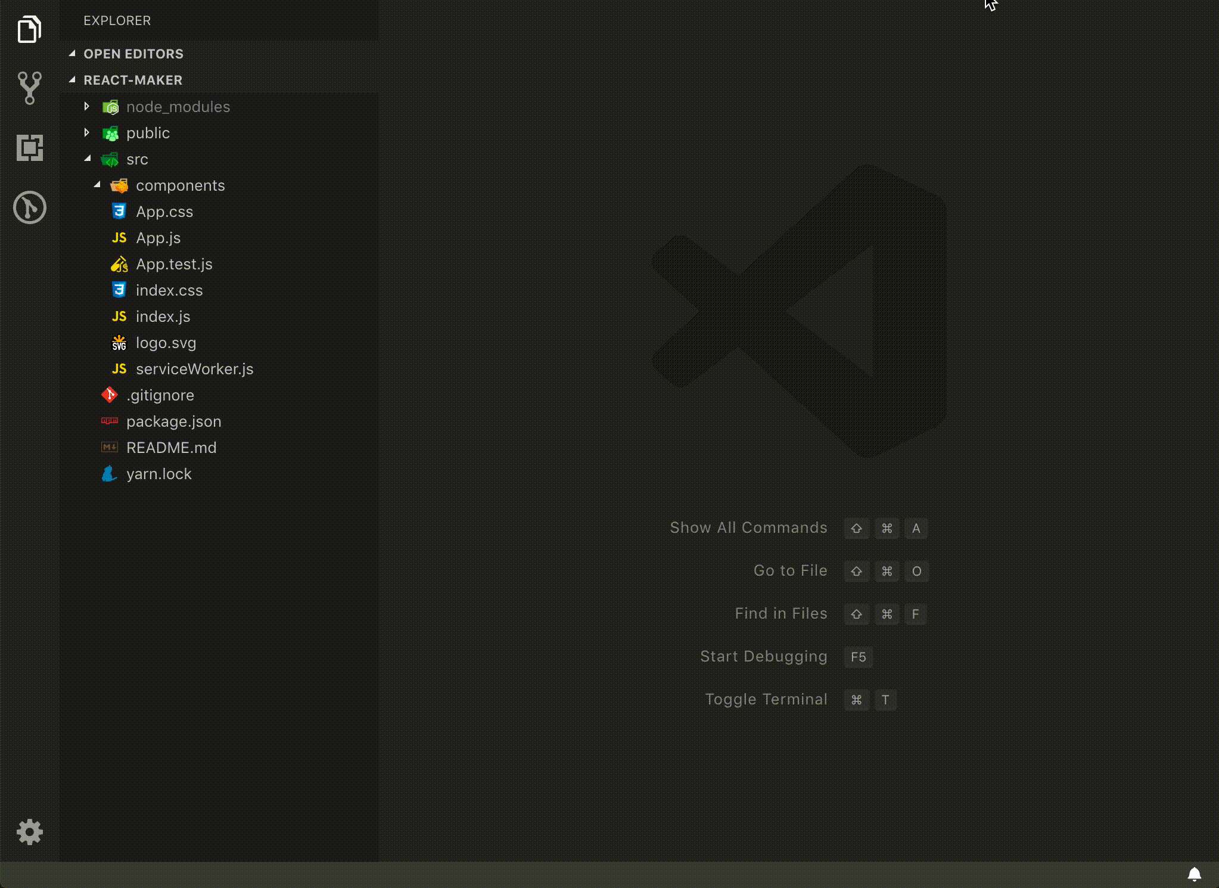Collapse the components folder arrow
The width and height of the screenshot is (1219, 888).
(97, 185)
